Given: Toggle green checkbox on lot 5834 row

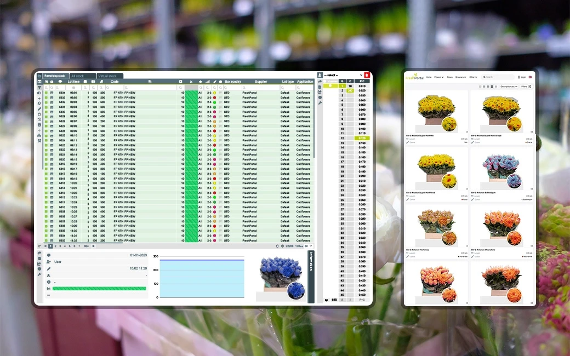Looking at the screenshot, I should coord(46,93).
